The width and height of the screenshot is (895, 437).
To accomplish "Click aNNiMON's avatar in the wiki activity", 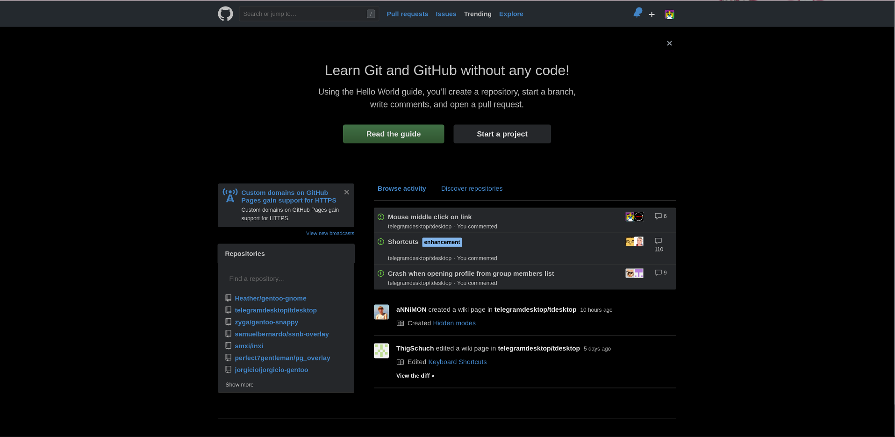I will point(381,312).
